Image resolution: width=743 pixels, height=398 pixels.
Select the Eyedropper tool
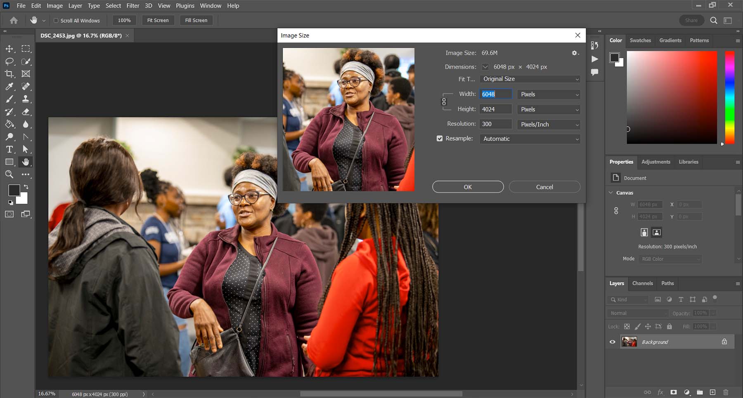(9, 87)
